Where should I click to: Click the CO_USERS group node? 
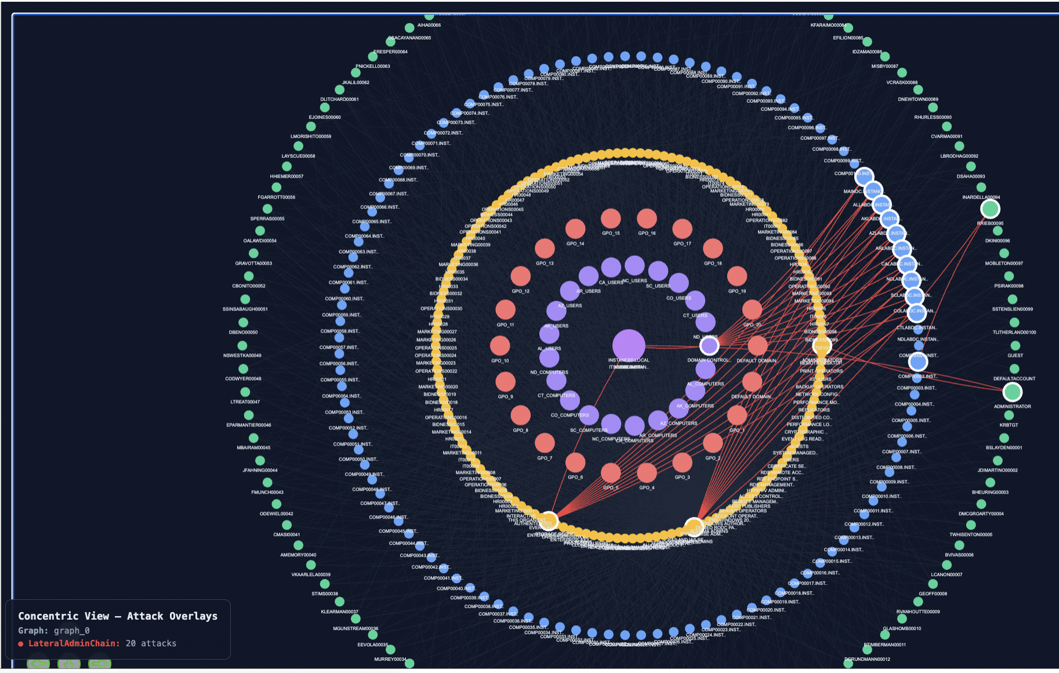679,284
